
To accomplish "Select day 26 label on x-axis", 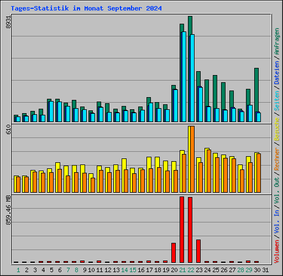I will pos(224,270).
